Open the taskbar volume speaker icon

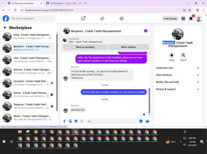tap(185, 145)
